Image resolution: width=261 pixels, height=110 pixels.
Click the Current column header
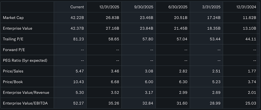(77, 7)
